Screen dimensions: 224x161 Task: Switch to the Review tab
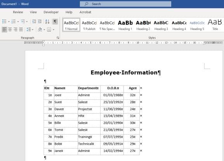(x=18, y=12)
